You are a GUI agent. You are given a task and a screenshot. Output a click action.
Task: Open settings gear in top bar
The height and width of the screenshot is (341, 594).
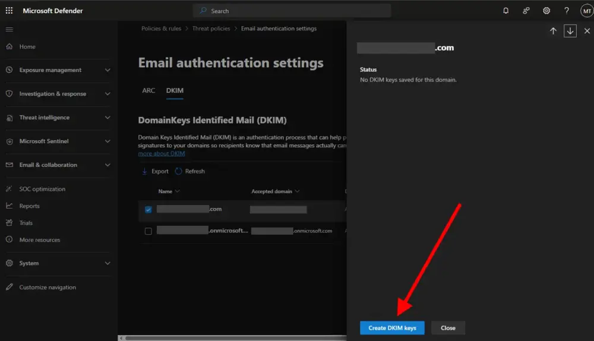pos(546,11)
